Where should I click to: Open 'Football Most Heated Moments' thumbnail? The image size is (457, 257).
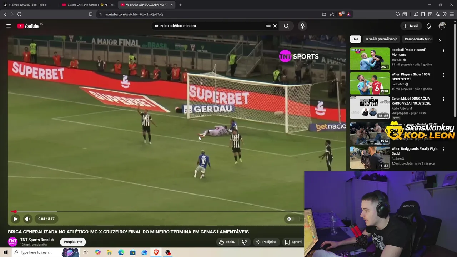pos(370,59)
